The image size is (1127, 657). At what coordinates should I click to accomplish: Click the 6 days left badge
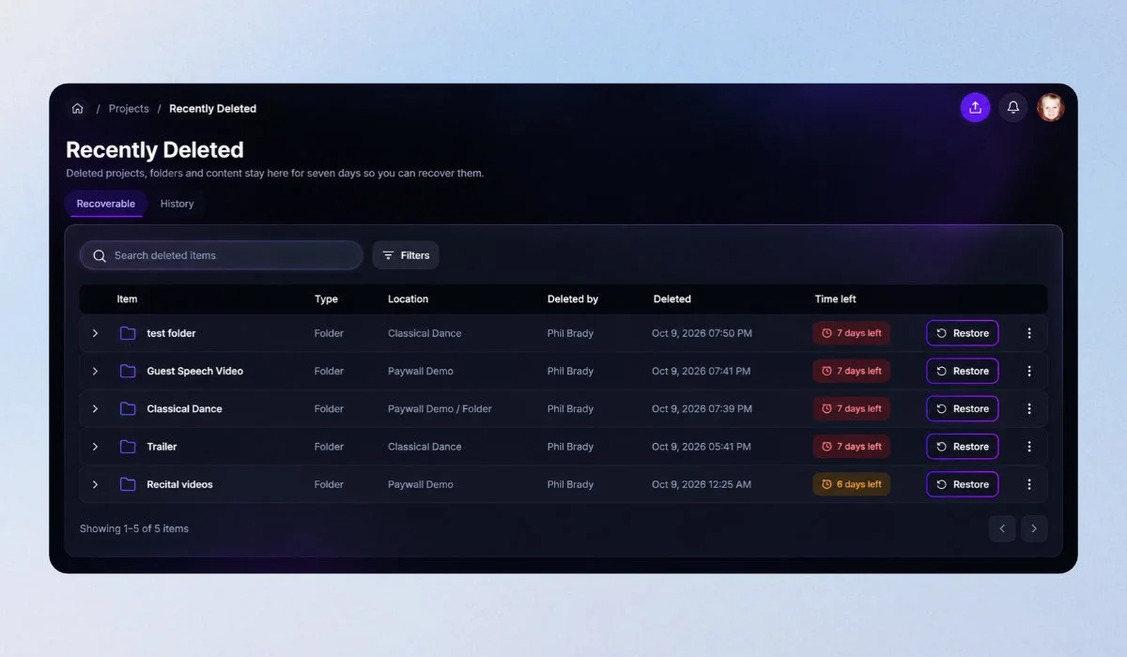(852, 484)
